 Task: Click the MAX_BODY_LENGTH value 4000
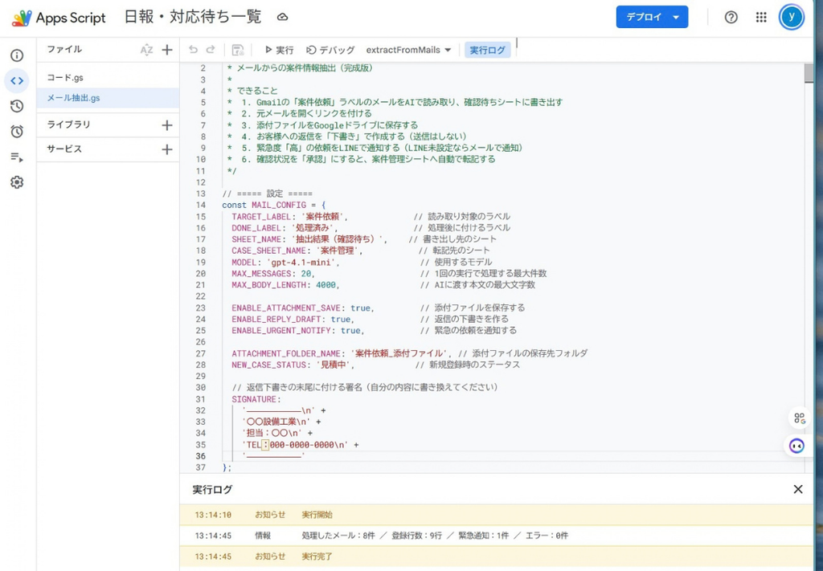point(326,285)
